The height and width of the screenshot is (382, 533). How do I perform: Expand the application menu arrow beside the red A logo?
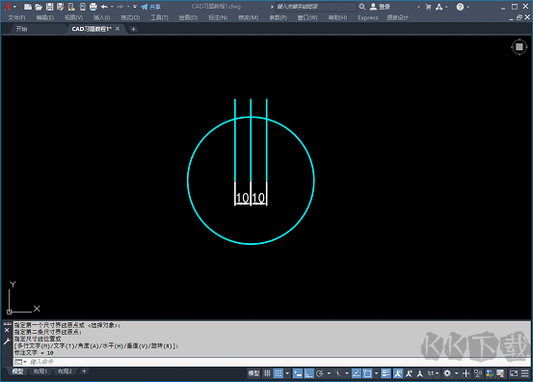click(14, 7)
